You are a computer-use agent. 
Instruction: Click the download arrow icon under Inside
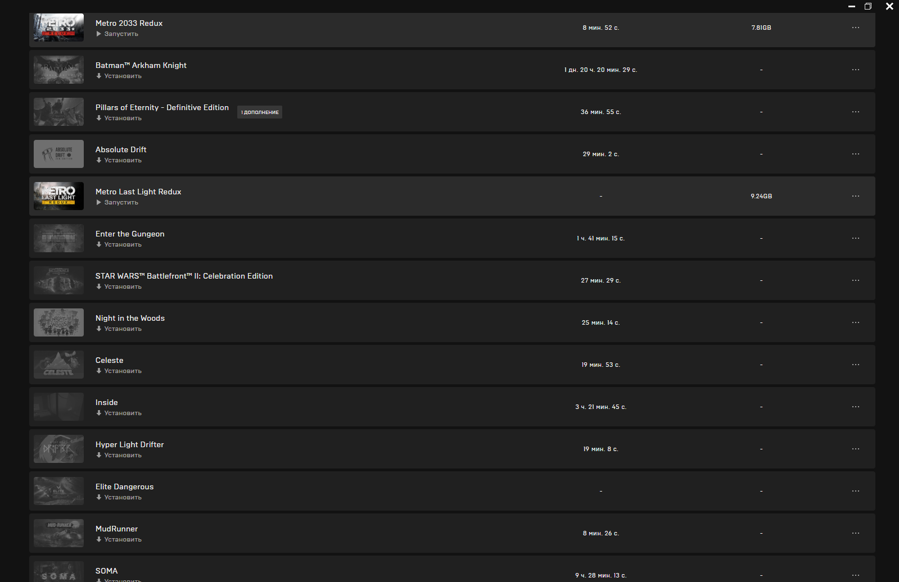pyautogui.click(x=99, y=413)
